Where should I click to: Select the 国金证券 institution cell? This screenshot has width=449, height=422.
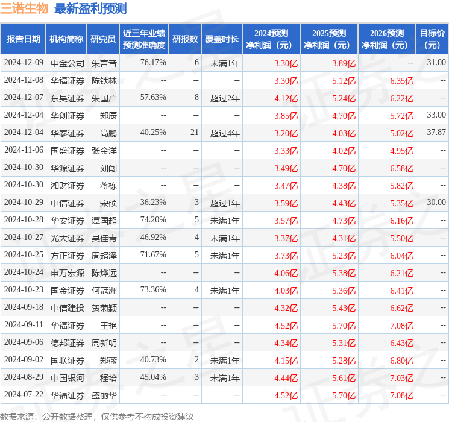tap(68, 290)
